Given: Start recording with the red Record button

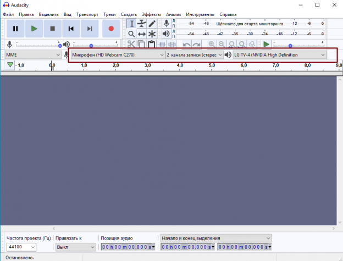Looking at the screenshot, I should (x=111, y=29).
